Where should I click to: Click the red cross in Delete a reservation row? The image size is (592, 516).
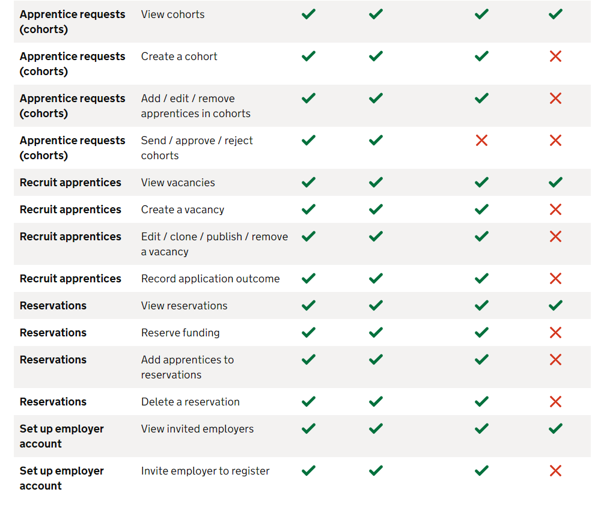point(555,402)
